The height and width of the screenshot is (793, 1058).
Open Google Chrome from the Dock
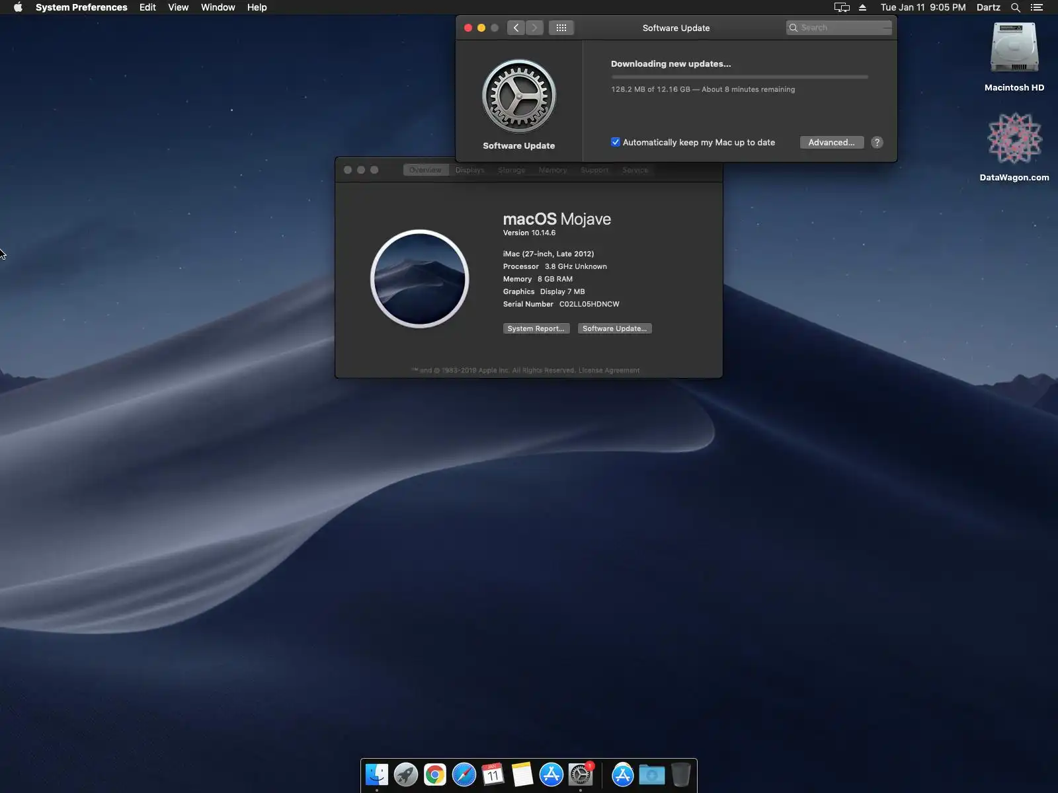pos(435,774)
